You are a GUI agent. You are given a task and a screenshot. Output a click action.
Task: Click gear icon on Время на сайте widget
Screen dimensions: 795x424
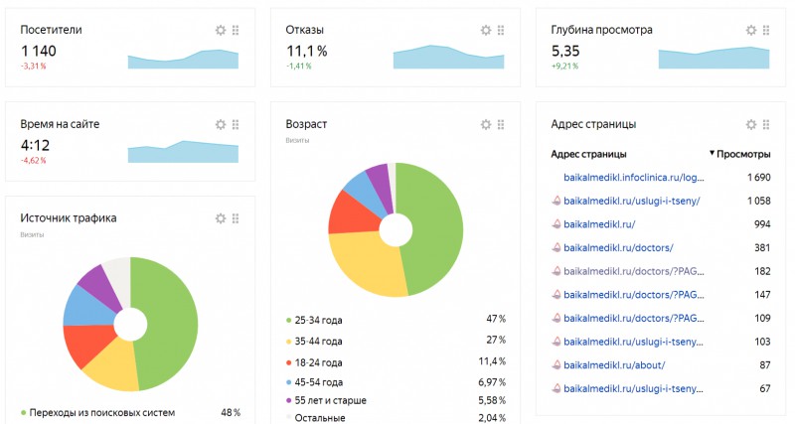(221, 124)
